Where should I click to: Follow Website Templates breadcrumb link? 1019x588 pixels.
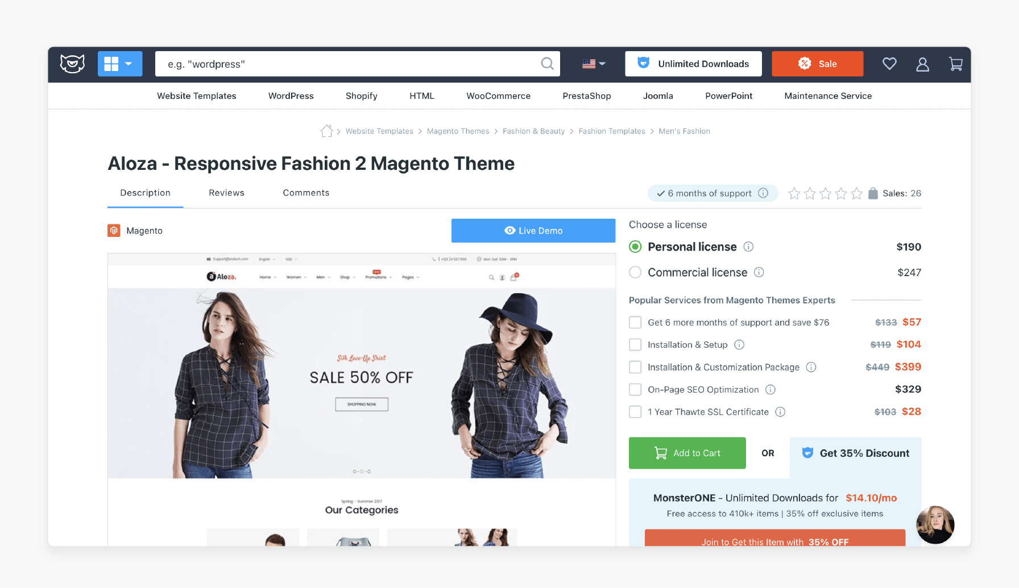coord(379,131)
